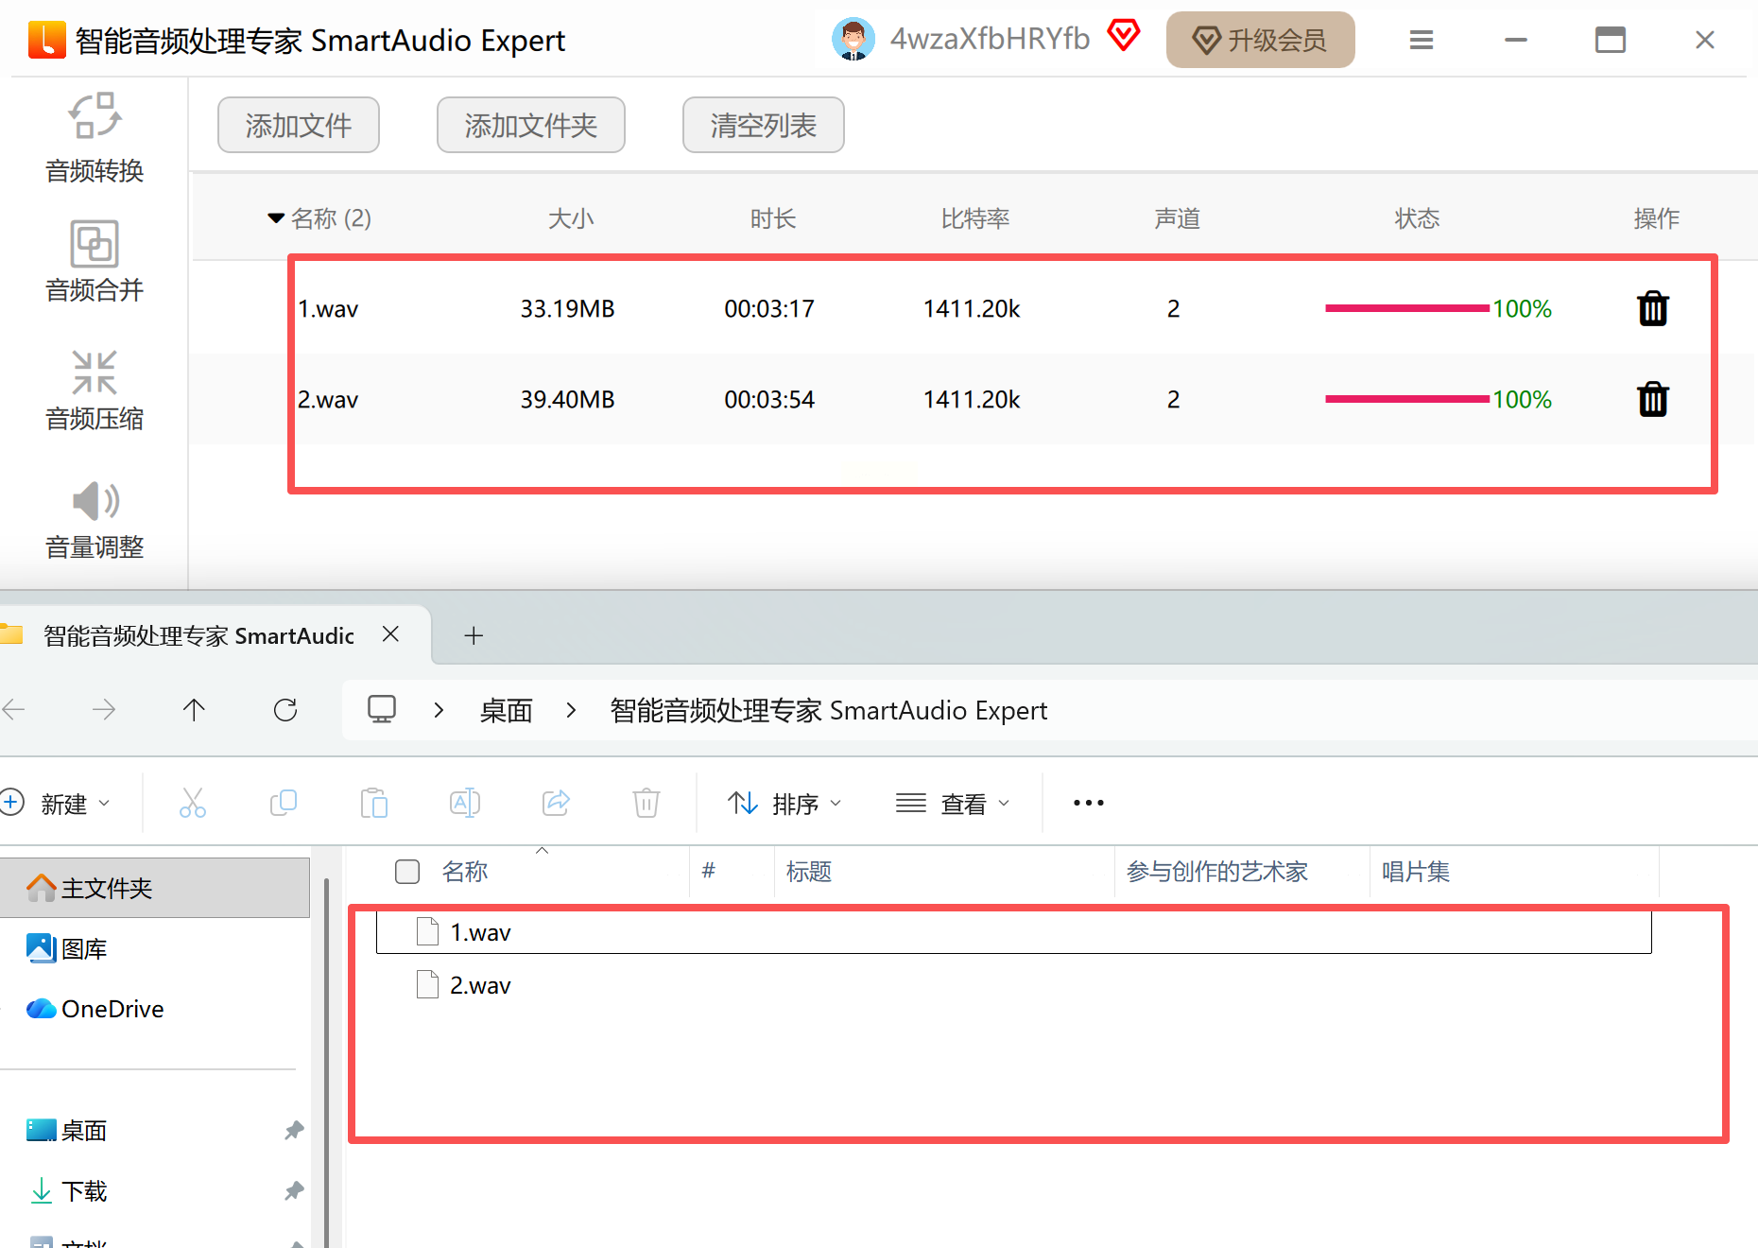Click the 00:03:54 duration value
The width and height of the screenshot is (1758, 1248).
[769, 399]
